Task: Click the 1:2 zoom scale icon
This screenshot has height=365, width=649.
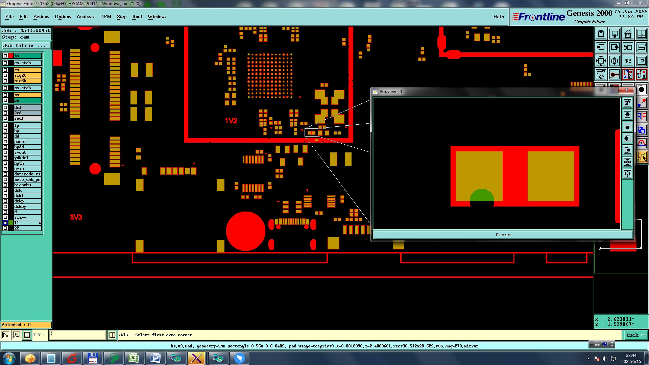Action: click(628, 61)
